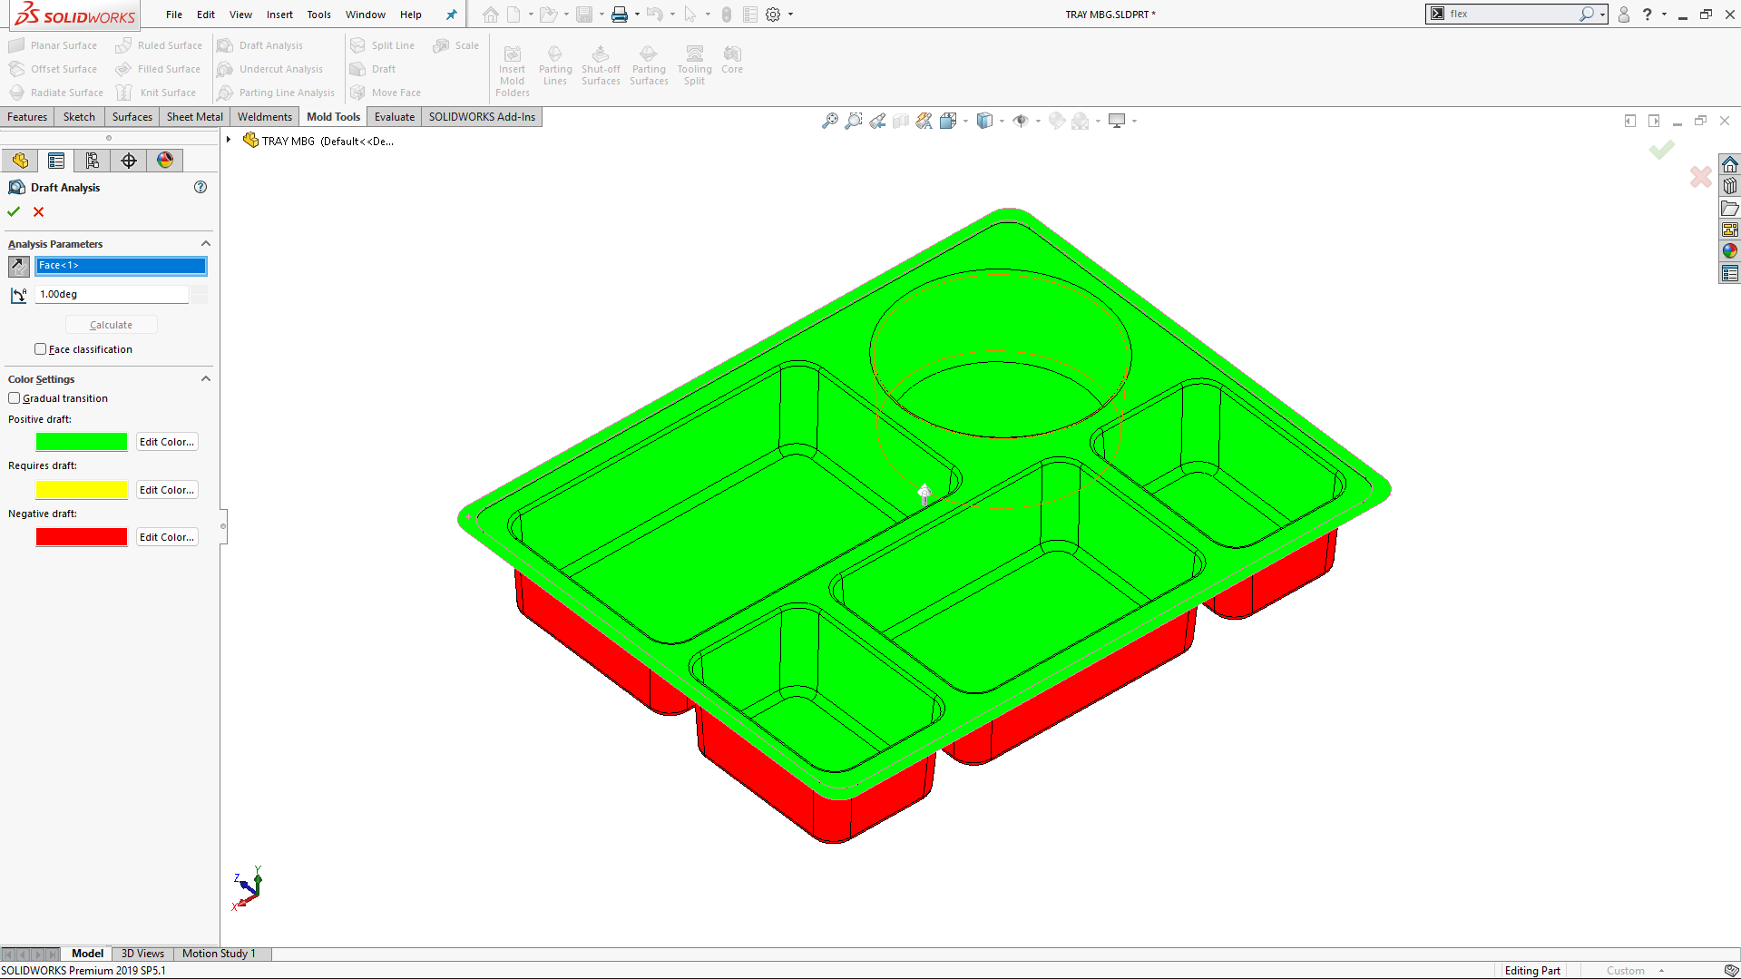The width and height of the screenshot is (1741, 979).
Task: Click the confirmation corner red X
Action: pyautogui.click(x=1701, y=176)
